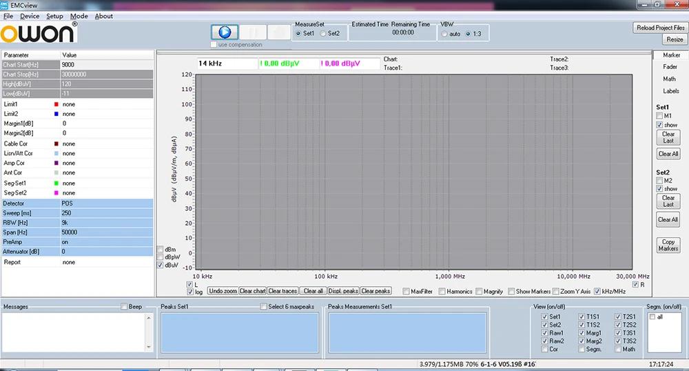Select the Set2 MeasureSet radio button
The width and height of the screenshot is (689, 371).
point(324,33)
